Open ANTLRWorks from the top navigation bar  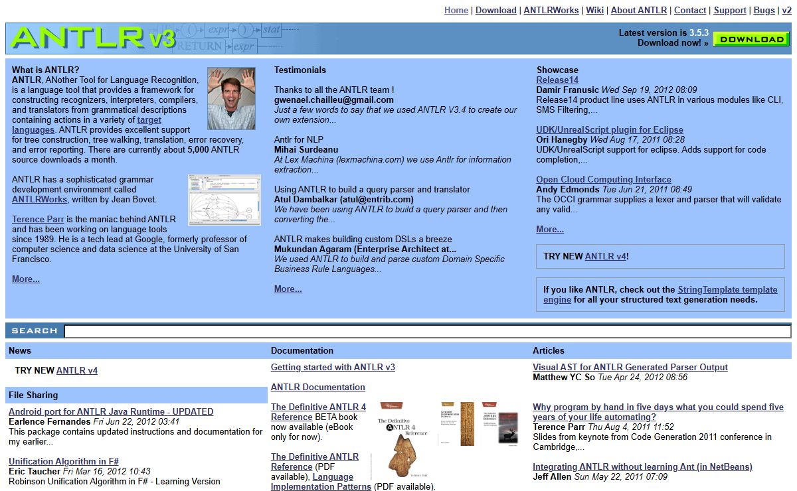click(551, 10)
